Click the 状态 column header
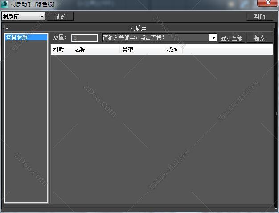This screenshot has width=279, height=213. [x=173, y=49]
